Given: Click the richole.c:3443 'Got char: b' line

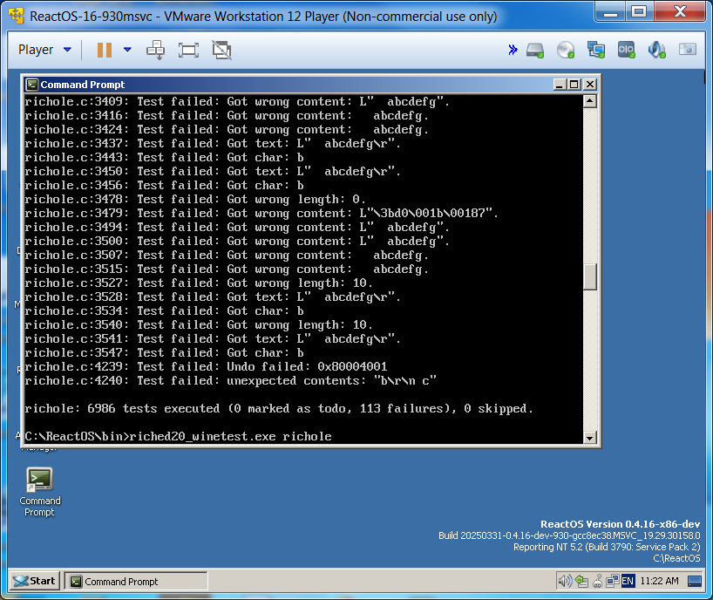Looking at the screenshot, I should [164, 157].
